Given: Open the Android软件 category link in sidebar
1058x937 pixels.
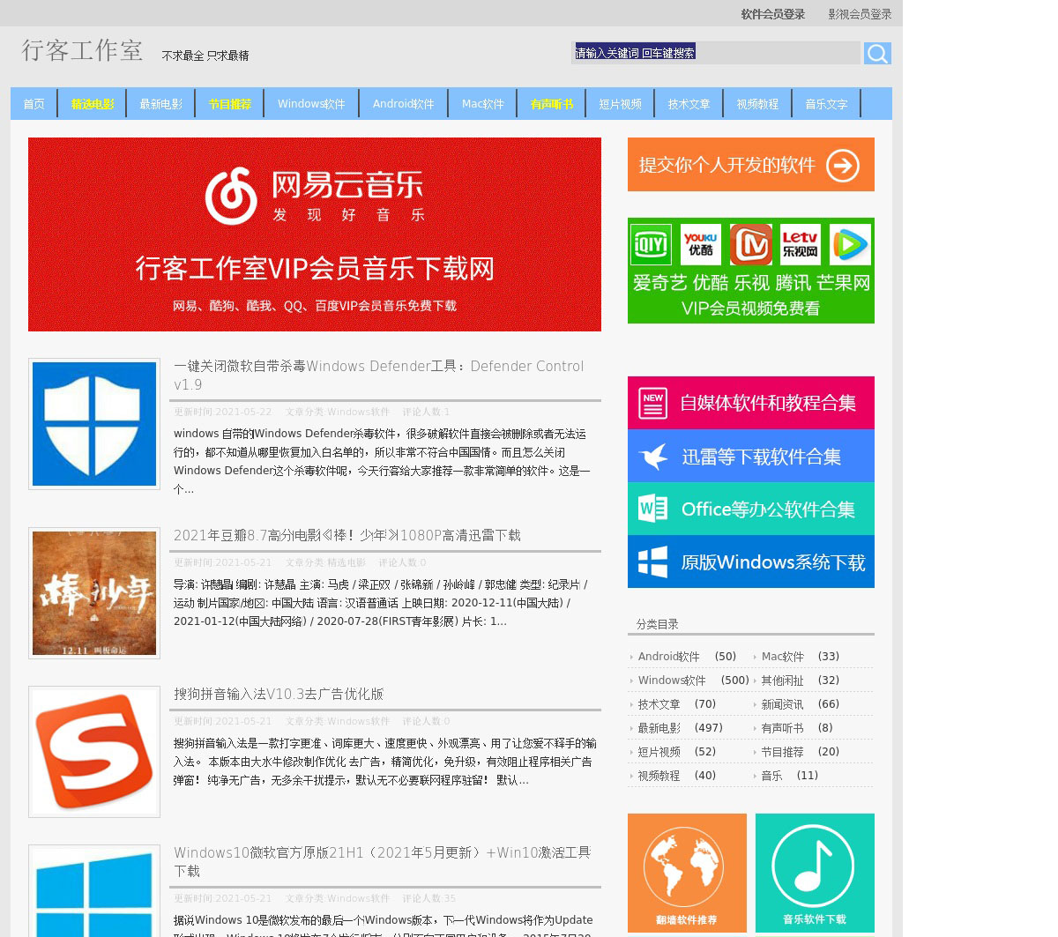Looking at the screenshot, I should 668,657.
